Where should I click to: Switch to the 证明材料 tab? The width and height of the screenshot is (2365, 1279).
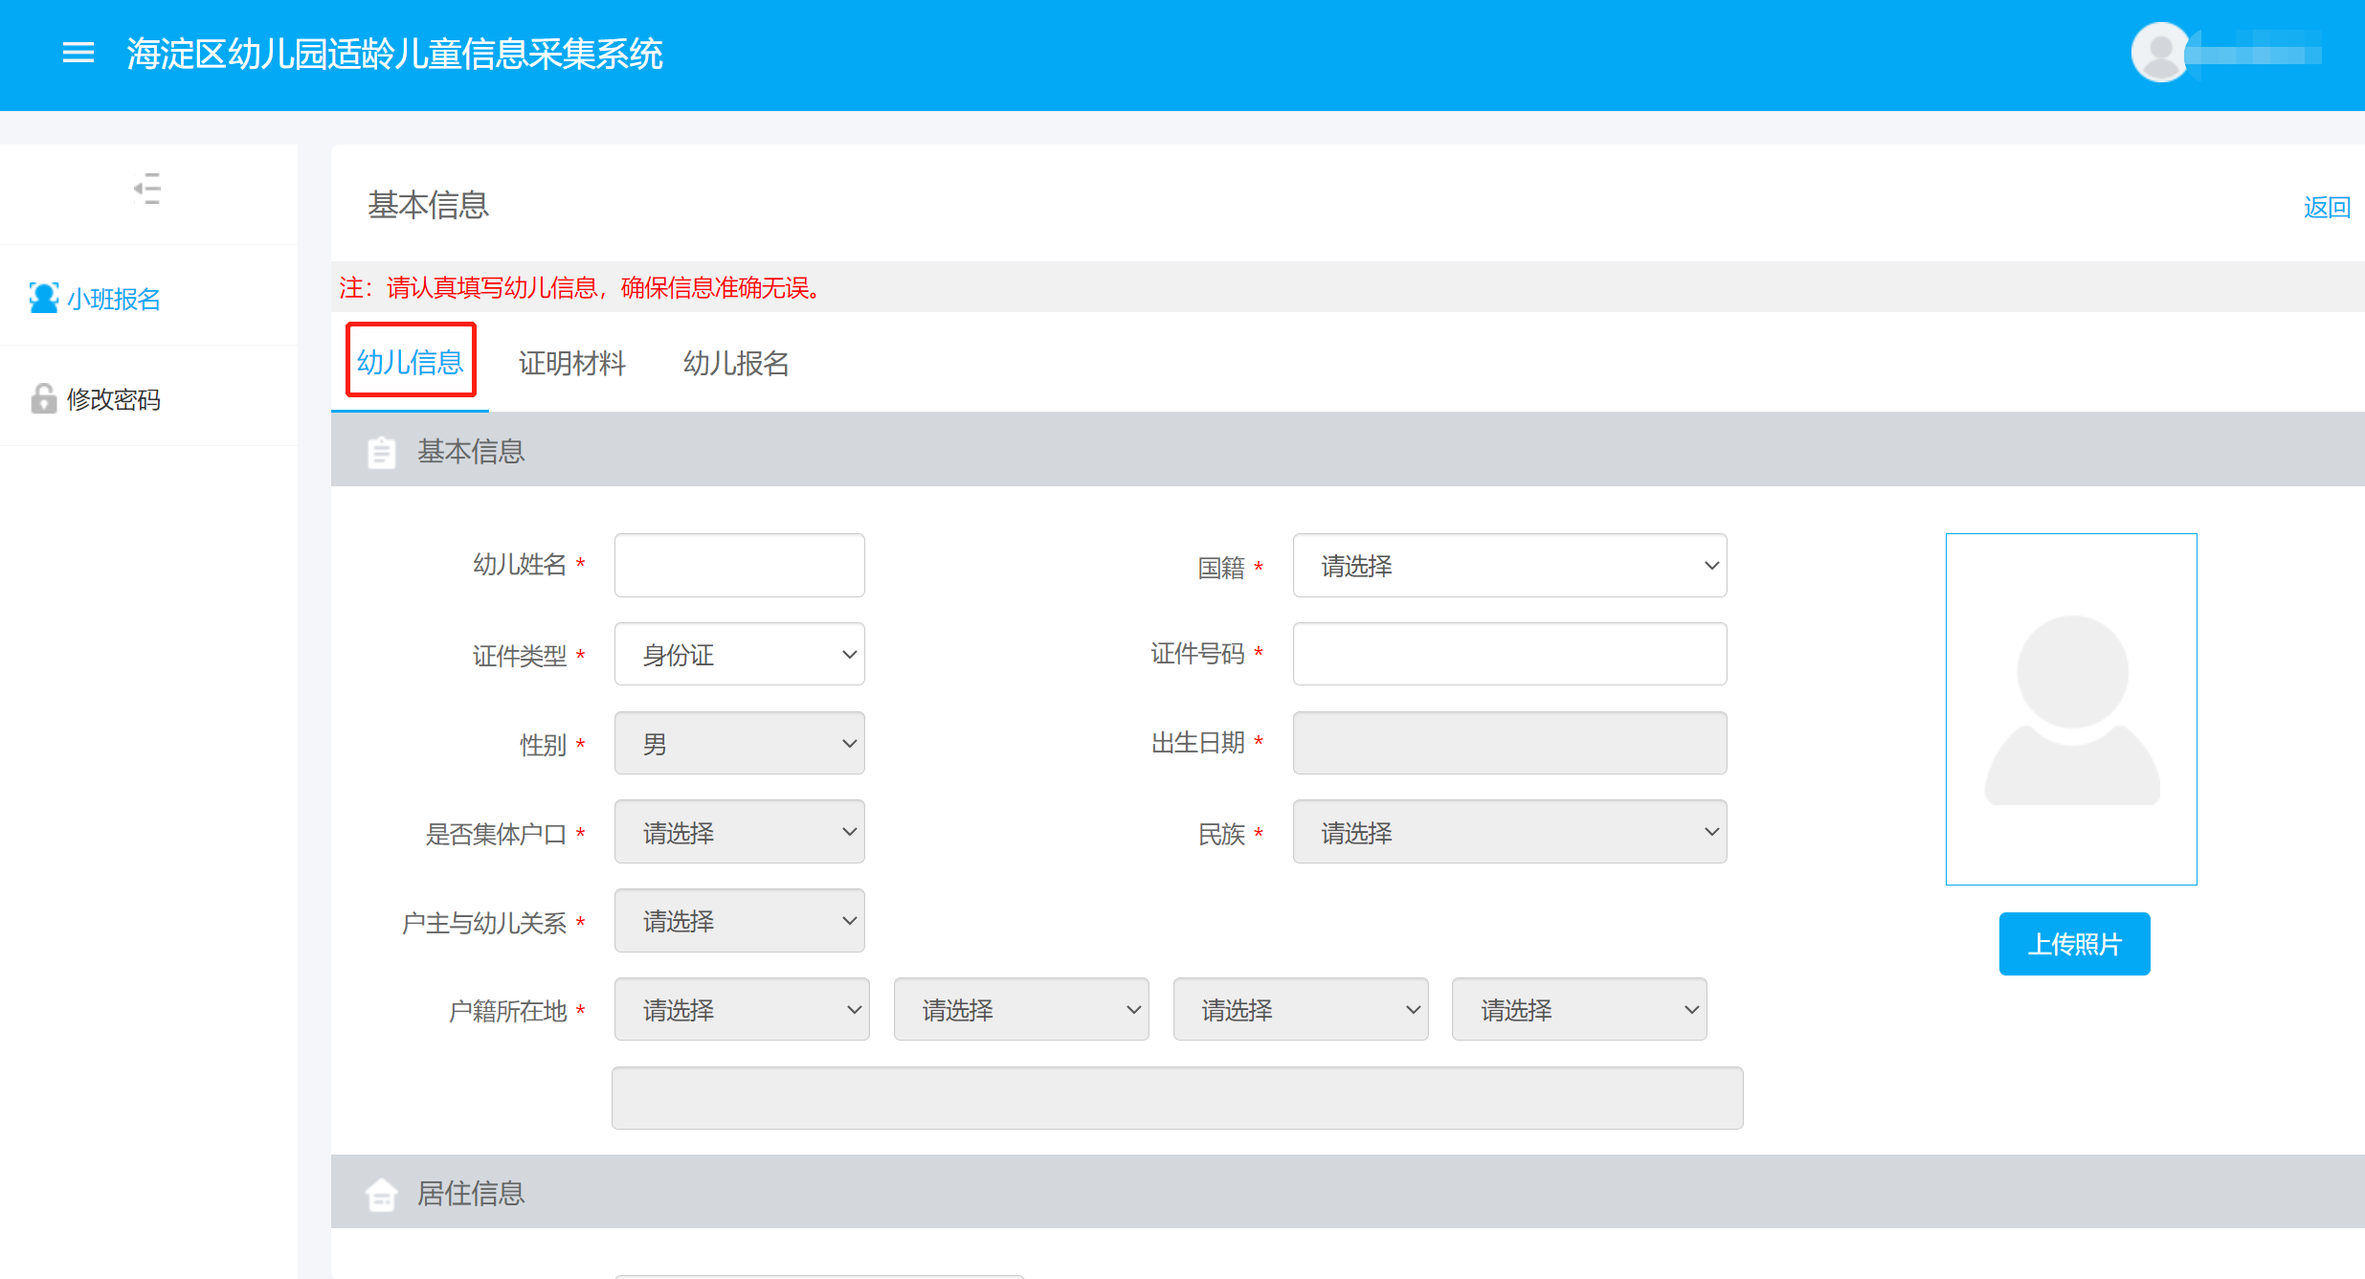pos(571,363)
